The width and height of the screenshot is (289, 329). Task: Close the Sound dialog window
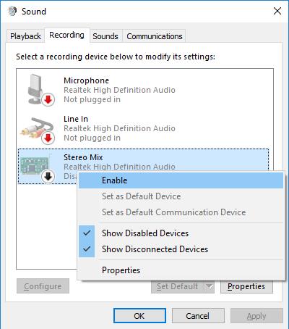tap(277, 11)
